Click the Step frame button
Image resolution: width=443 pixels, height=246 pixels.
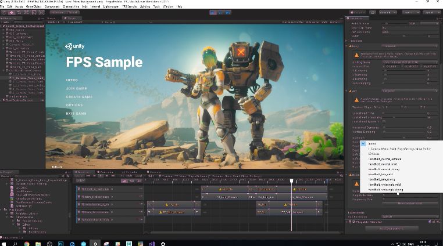(x=228, y=12)
